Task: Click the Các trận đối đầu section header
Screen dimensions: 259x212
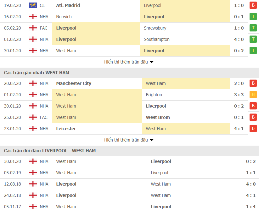Action: pyautogui.click(x=50, y=150)
